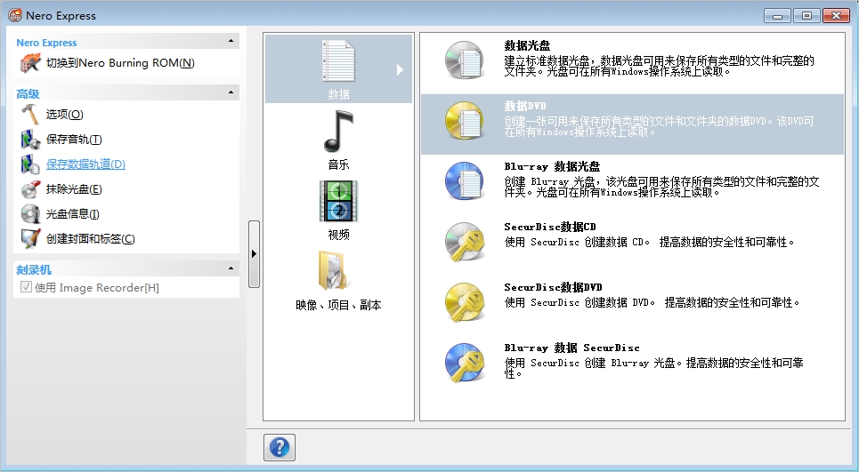Click 保存音轨(T) link
This screenshot has width=859, height=472.
tap(74, 140)
